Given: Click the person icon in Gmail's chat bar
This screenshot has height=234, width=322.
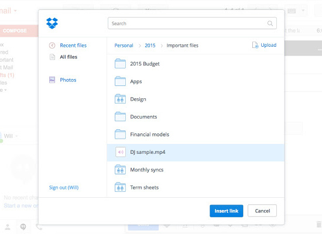Looking at the screenshot, I should point(8,227).
